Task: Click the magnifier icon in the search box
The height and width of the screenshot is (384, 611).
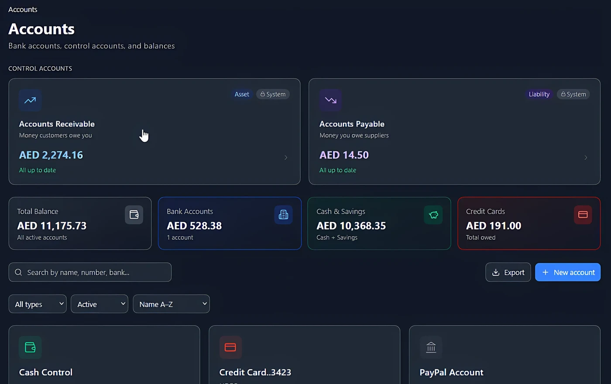Action: tap(18, 272)
